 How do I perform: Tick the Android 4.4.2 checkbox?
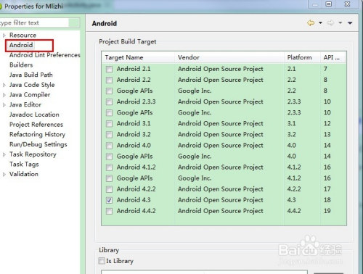click(x=109, y=211)
